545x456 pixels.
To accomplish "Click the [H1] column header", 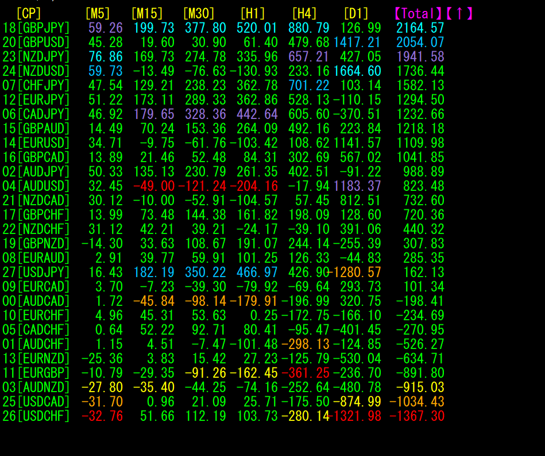I will click(253, 14).
